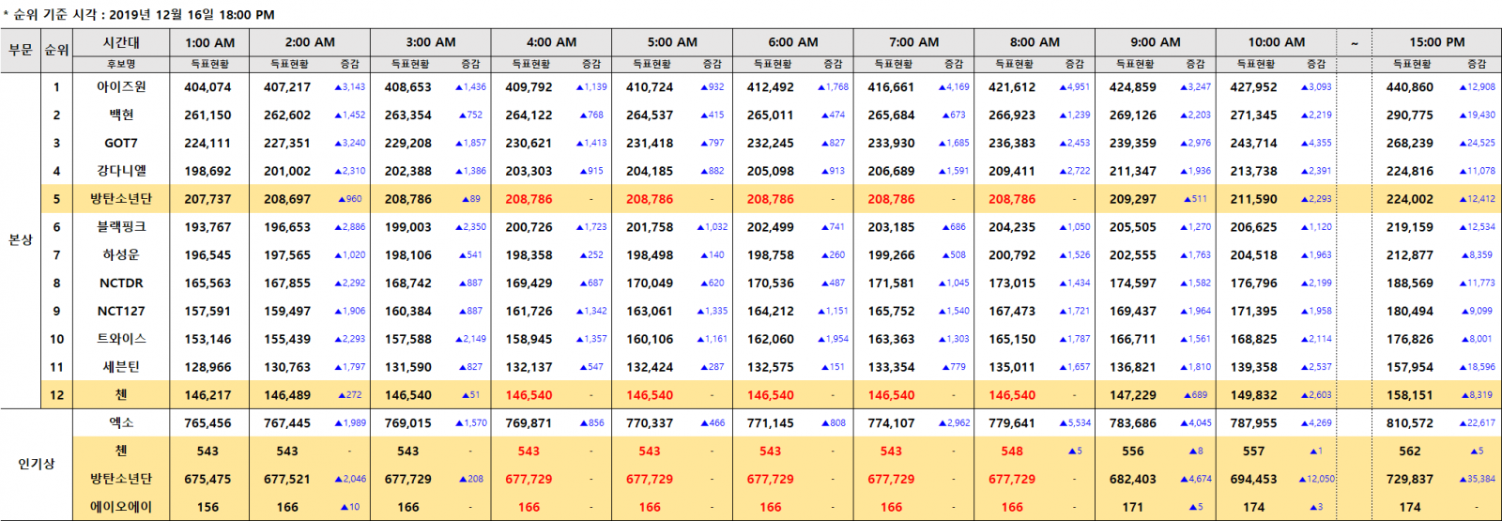Click the vote count 675,475
1502x521 pixels.
[x=207, y=479]
